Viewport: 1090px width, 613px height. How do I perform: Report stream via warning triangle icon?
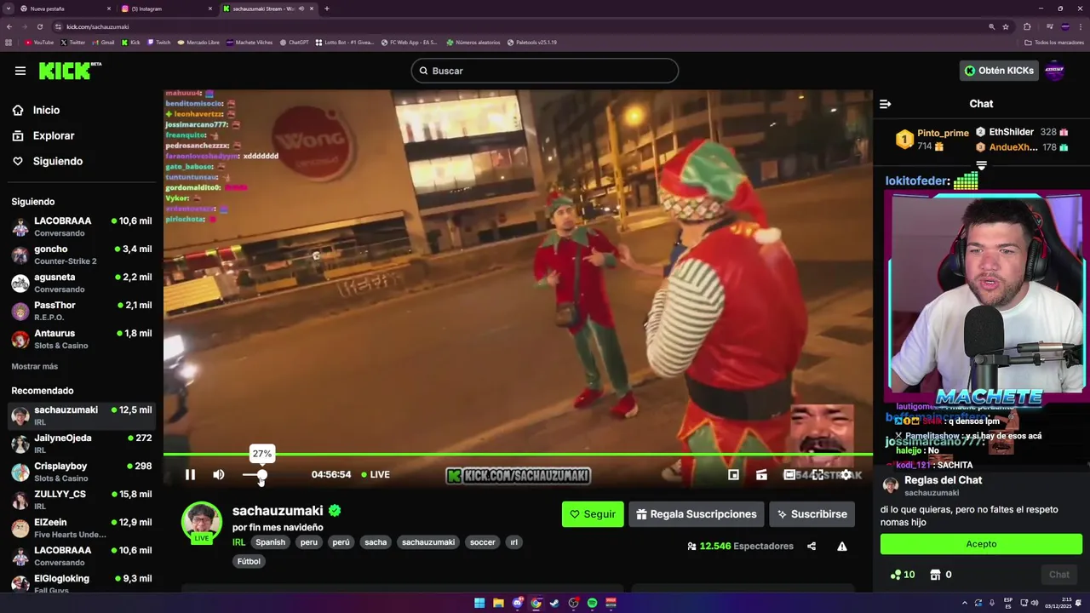point(842,547)
